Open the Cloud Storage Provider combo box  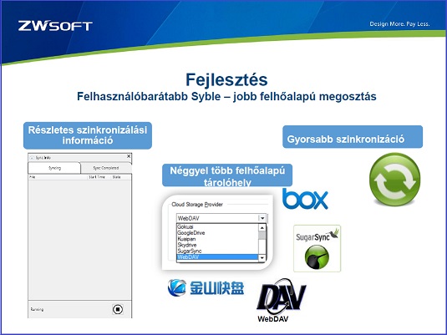(x=221, y=218)
